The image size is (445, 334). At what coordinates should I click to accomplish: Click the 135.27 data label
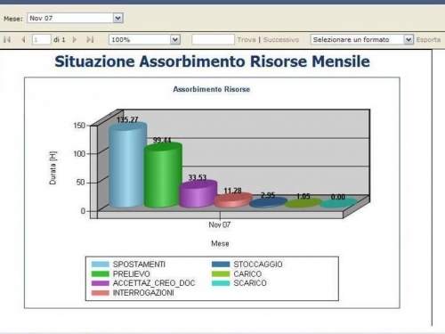coord(127,119)
